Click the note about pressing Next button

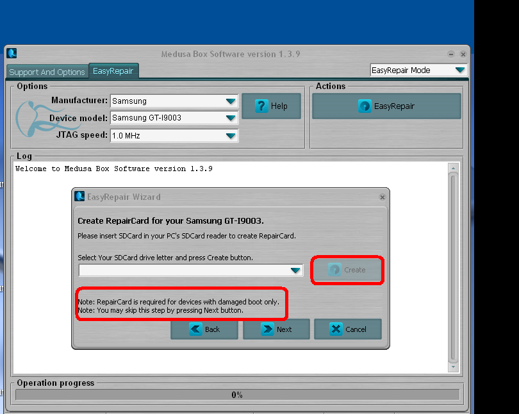click(x=161, y=310)
